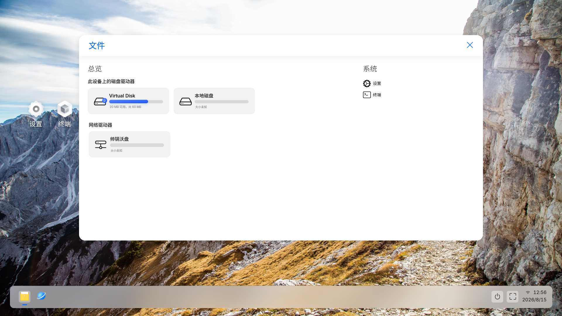The height and width of the screenshot is (316, 562).
Task: Click the Wi-Fi status icon
Action: pyautogui.click(x=528, y=292)
